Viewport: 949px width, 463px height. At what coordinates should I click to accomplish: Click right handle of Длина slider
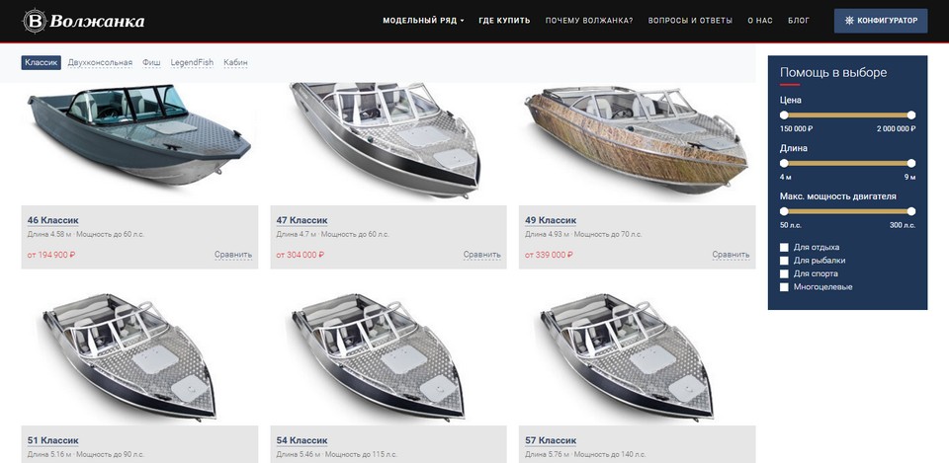pos(911,163)
